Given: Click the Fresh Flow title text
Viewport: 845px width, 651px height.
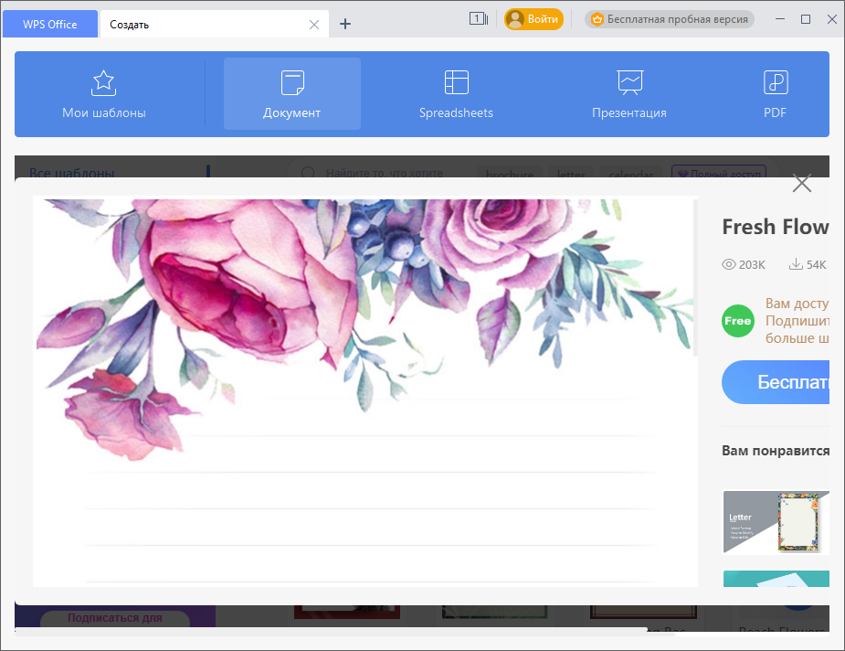Looking at the screenshot, I should (776, 227).
